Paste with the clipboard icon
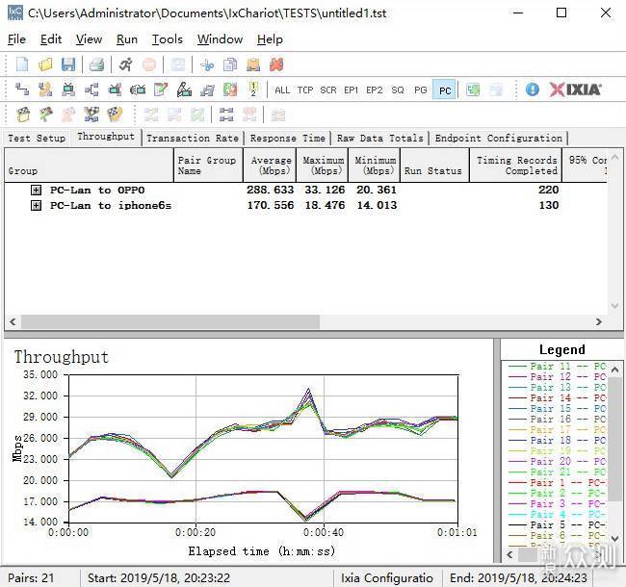The height and width of the screenshot is (587, 626). coord(253,64)
